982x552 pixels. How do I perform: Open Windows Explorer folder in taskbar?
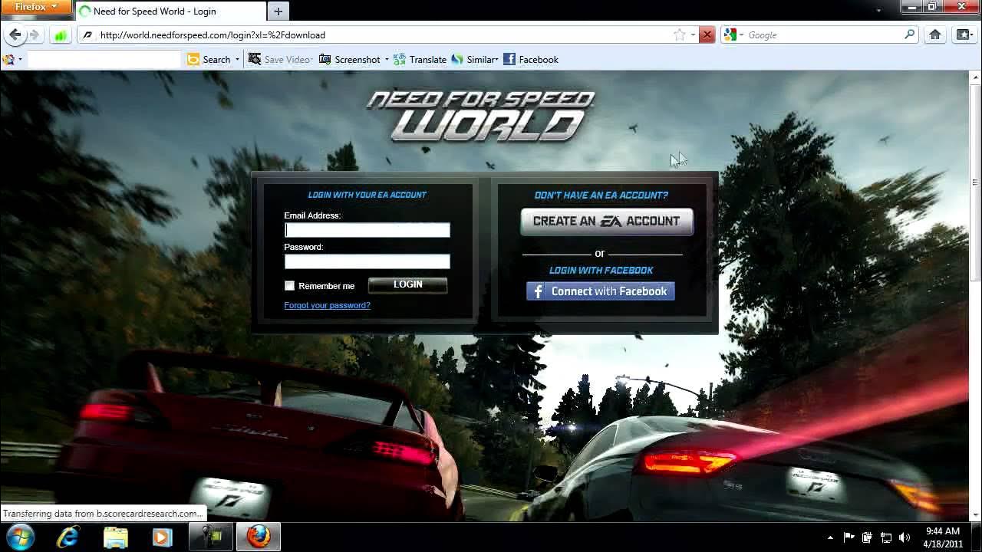(x=115, y=537)
